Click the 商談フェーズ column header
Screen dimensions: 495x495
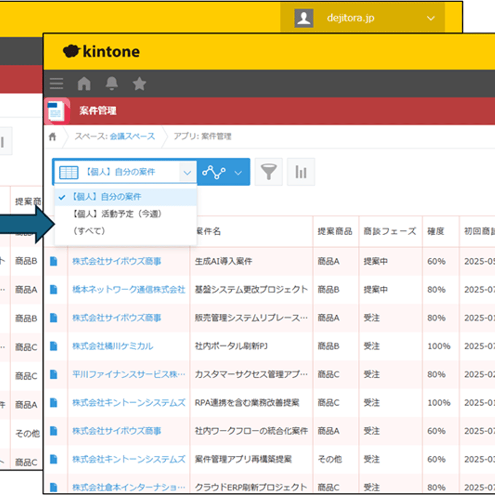pos(390,231)
